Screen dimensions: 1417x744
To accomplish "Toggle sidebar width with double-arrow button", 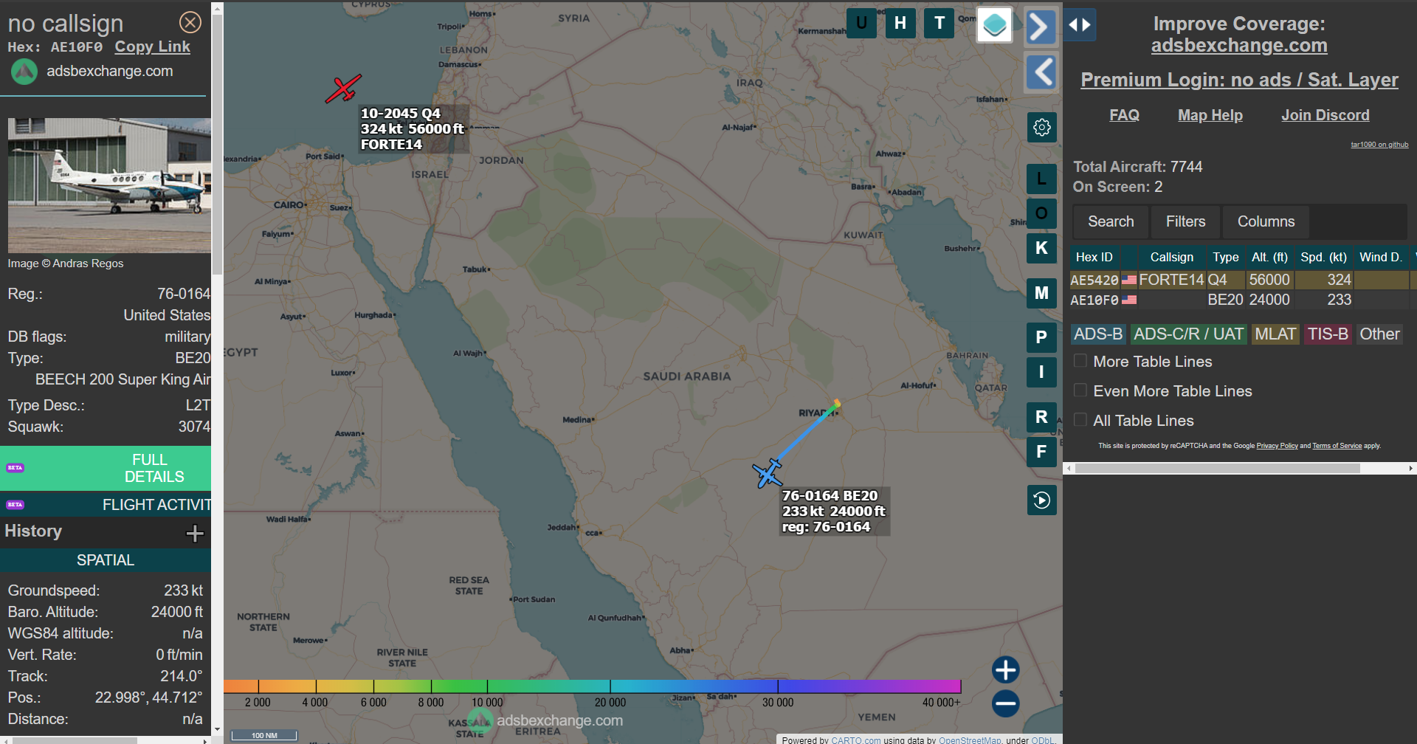I will (1080, 25).
